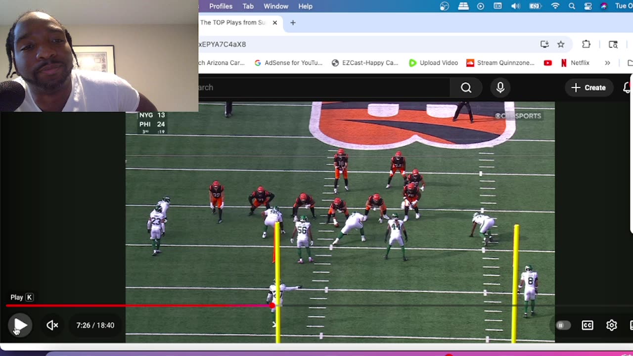This screenshot has height=356, width=633.
Task: Expand the bookmarks overflow chevron
Action: click(607, 63)
